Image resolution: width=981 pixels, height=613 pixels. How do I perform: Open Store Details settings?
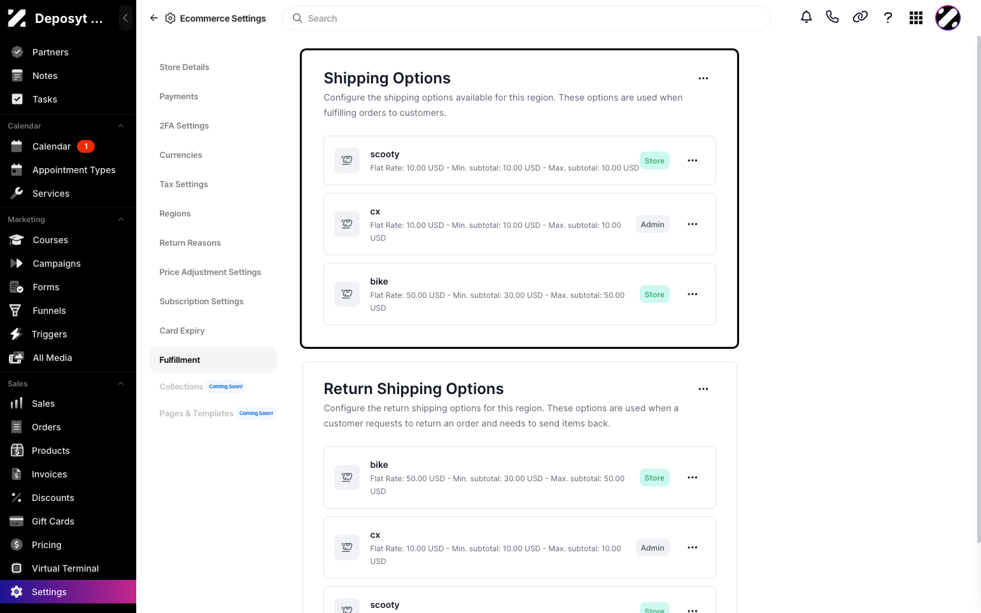pyautogui.click(x=184, y=67)
